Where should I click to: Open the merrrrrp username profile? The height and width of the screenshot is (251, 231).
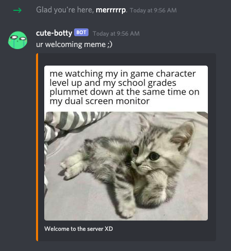(x=111, y=10)
